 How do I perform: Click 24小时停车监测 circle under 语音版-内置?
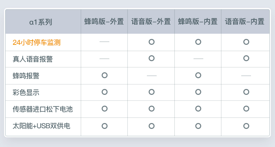coord(246,42)
